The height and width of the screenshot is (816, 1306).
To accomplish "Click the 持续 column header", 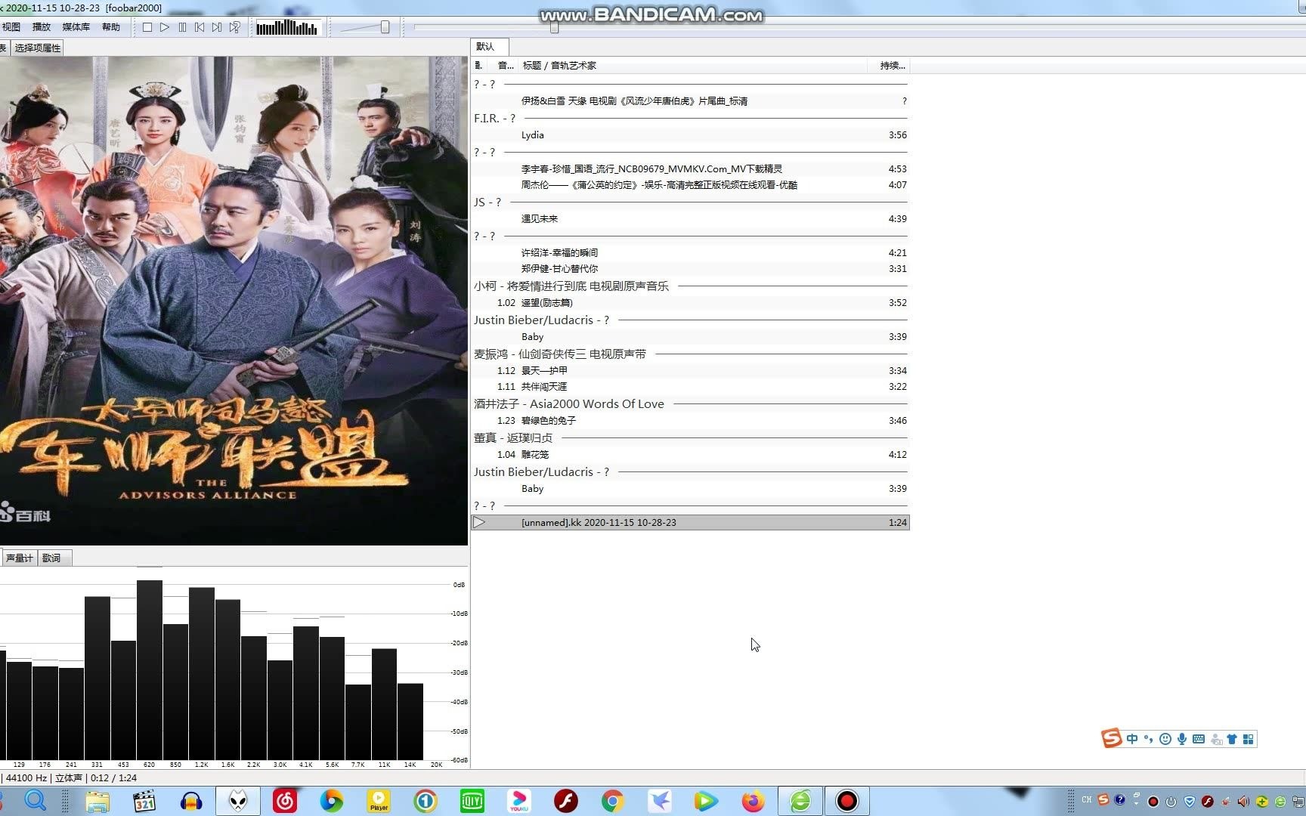I will [889, 66].
